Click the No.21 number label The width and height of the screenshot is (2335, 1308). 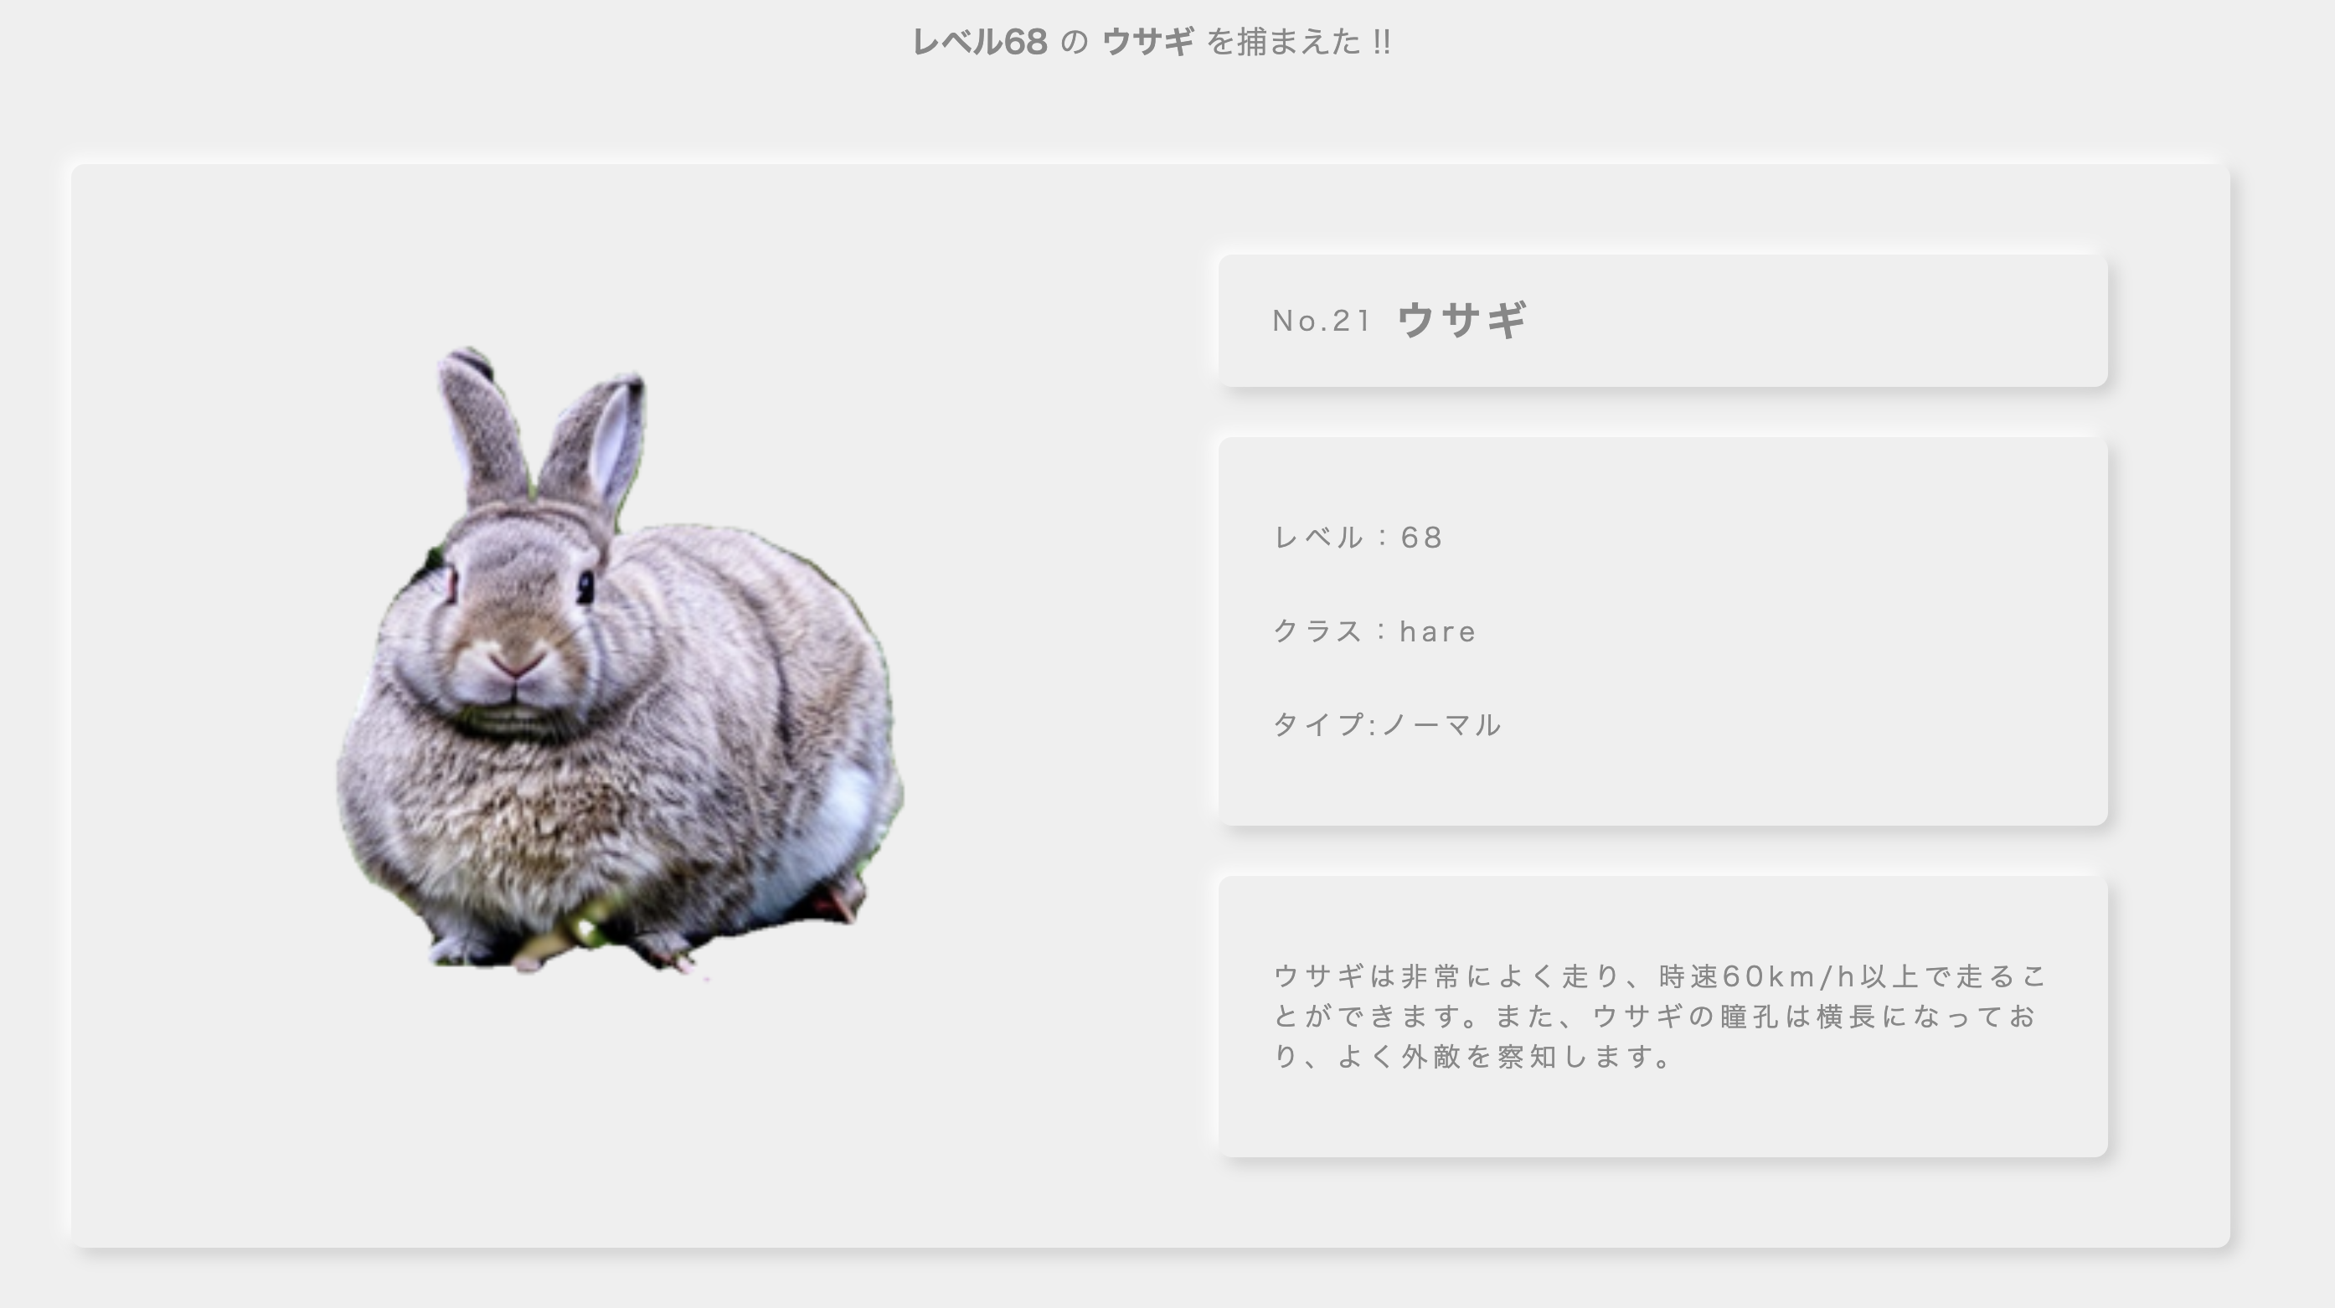click(x=1322, y=321)
